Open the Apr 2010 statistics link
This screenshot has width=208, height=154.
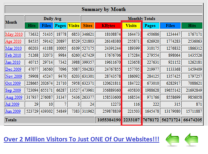[x=13, y=41]
